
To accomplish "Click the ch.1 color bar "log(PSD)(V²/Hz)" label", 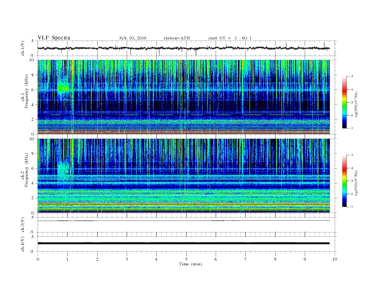I will [x=357, y=104].
